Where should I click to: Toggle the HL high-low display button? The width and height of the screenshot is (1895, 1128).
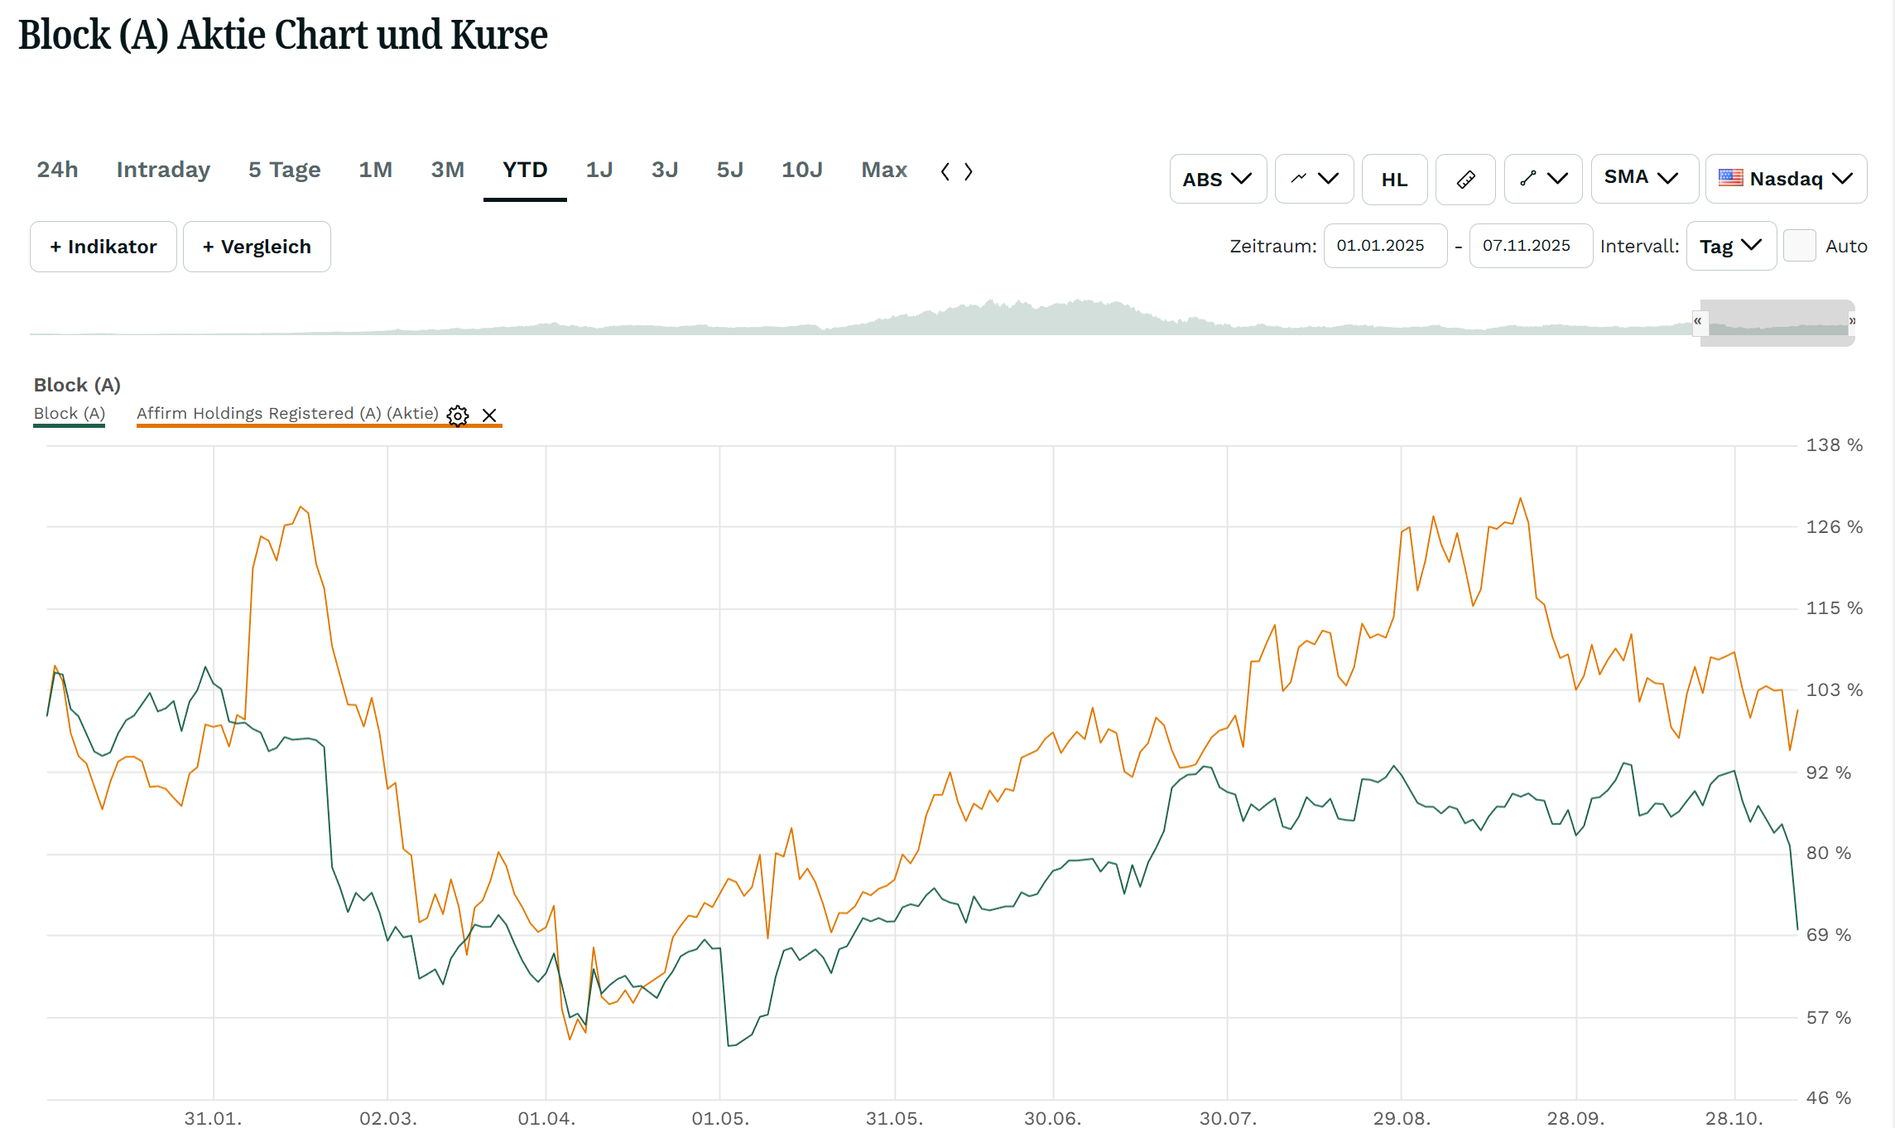(1394, 179)
